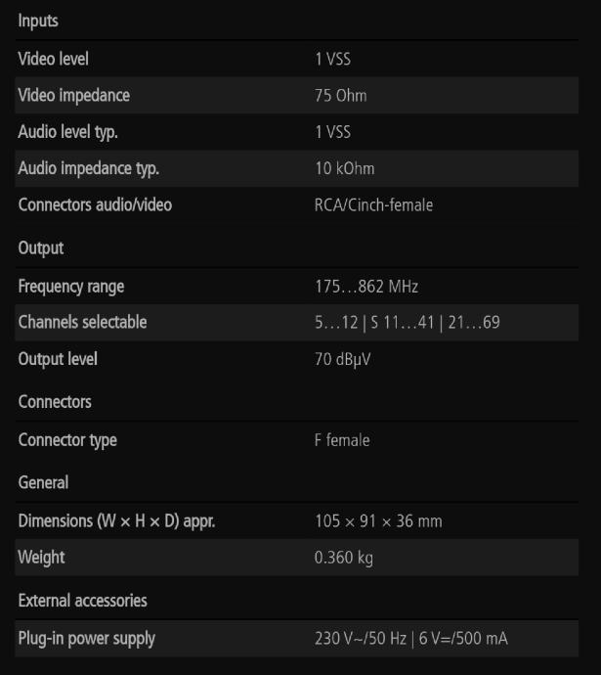Click the General section heading
The image size is (601, 675).
[44, 482]
